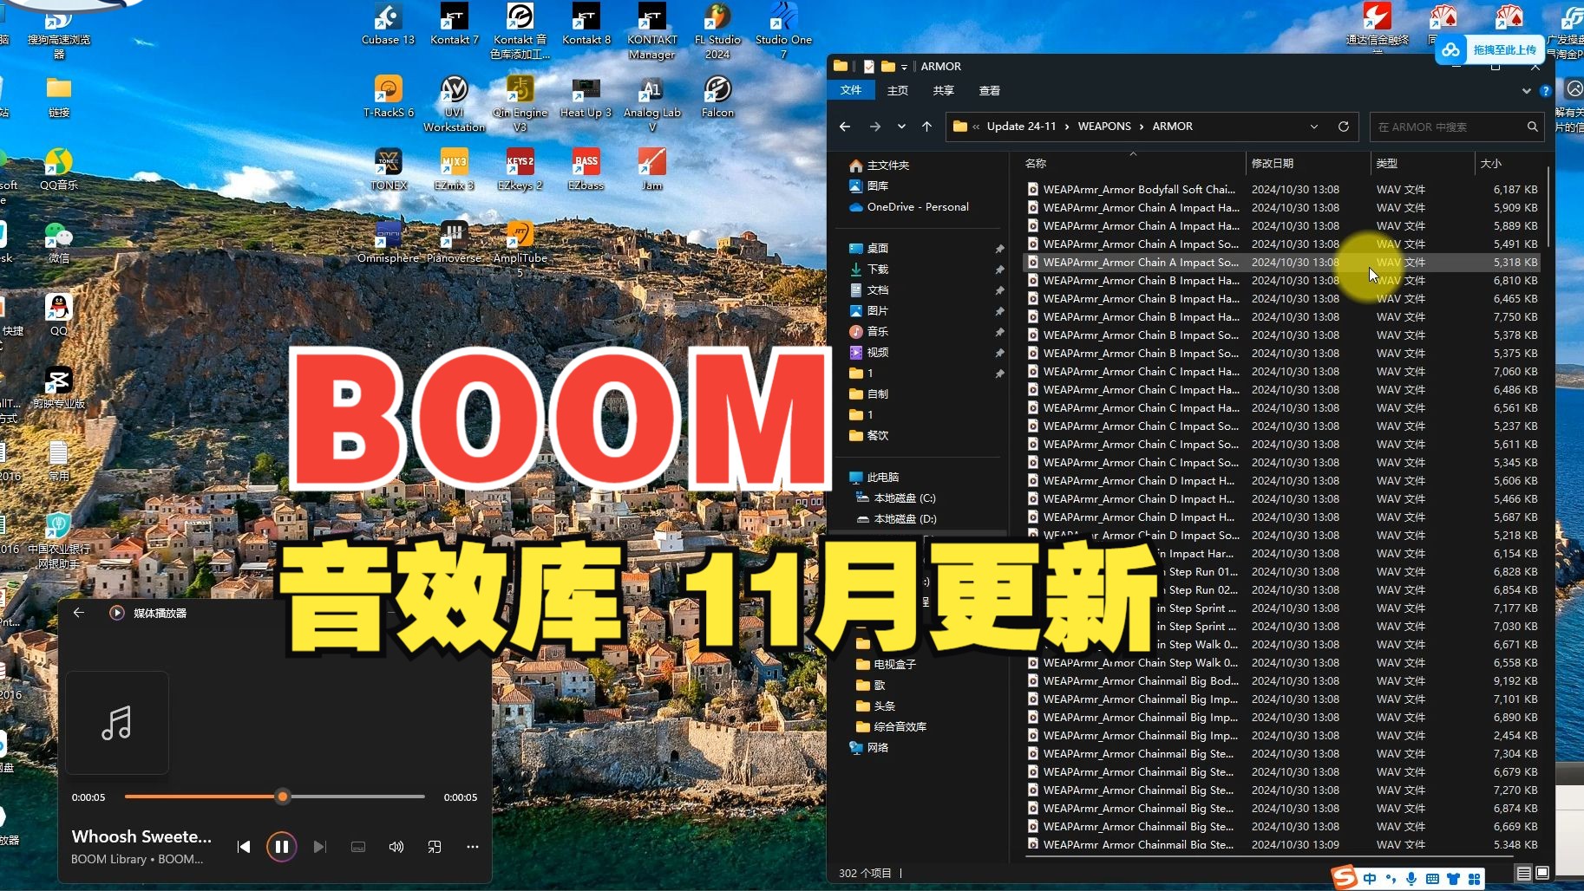
Task: Open 微信 desktop icon
Action: (x=58, y=243)
